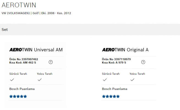Click Bosch Puanlama label of Universal AM
The width and height of the screenshot is (180, 110).
(x=22, y=89)
